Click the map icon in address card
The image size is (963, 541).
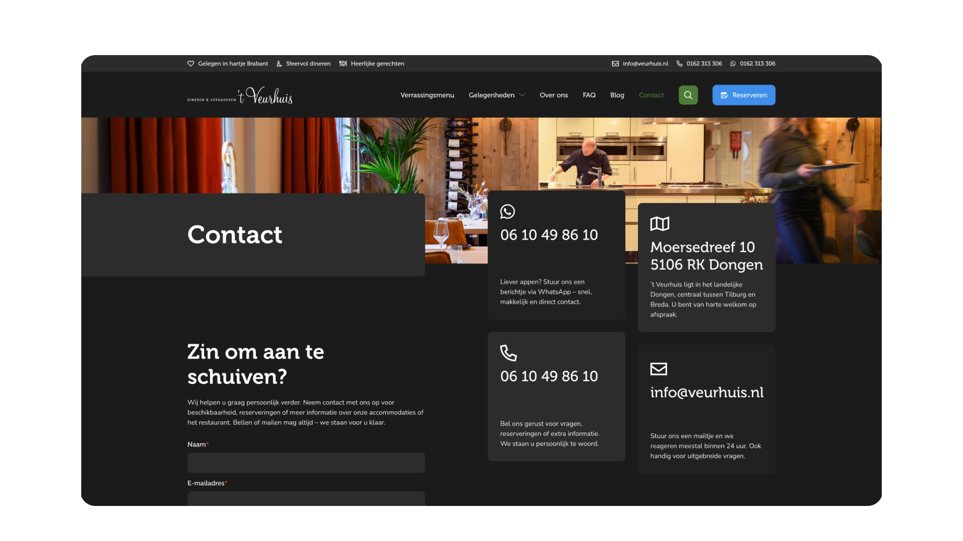tap(660, 224)
